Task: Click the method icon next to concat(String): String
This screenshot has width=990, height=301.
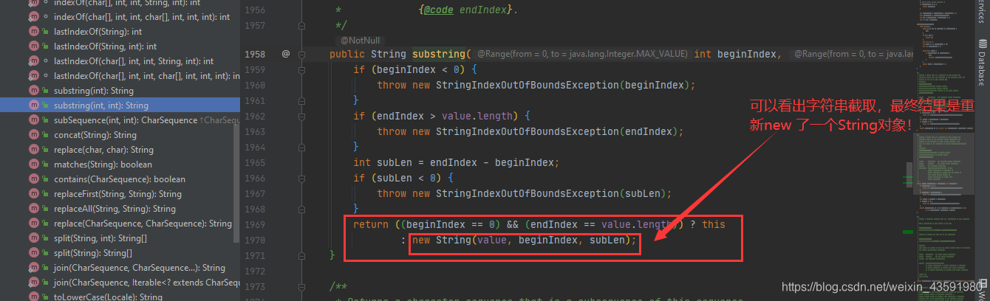Action: pos(34,135)
